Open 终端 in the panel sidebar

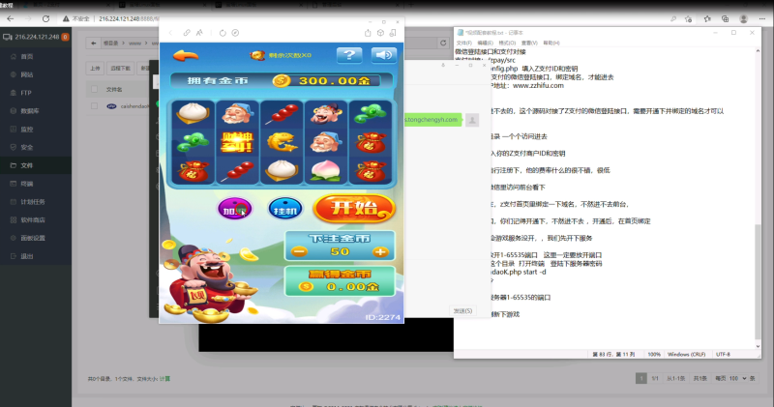(27, 184)
